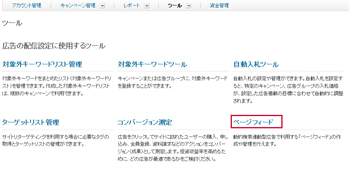Click the 動的検索連動型広告 description text
The width and height of the screenshot is (349, 180).
pyautogui.click(x=287, y=140)
